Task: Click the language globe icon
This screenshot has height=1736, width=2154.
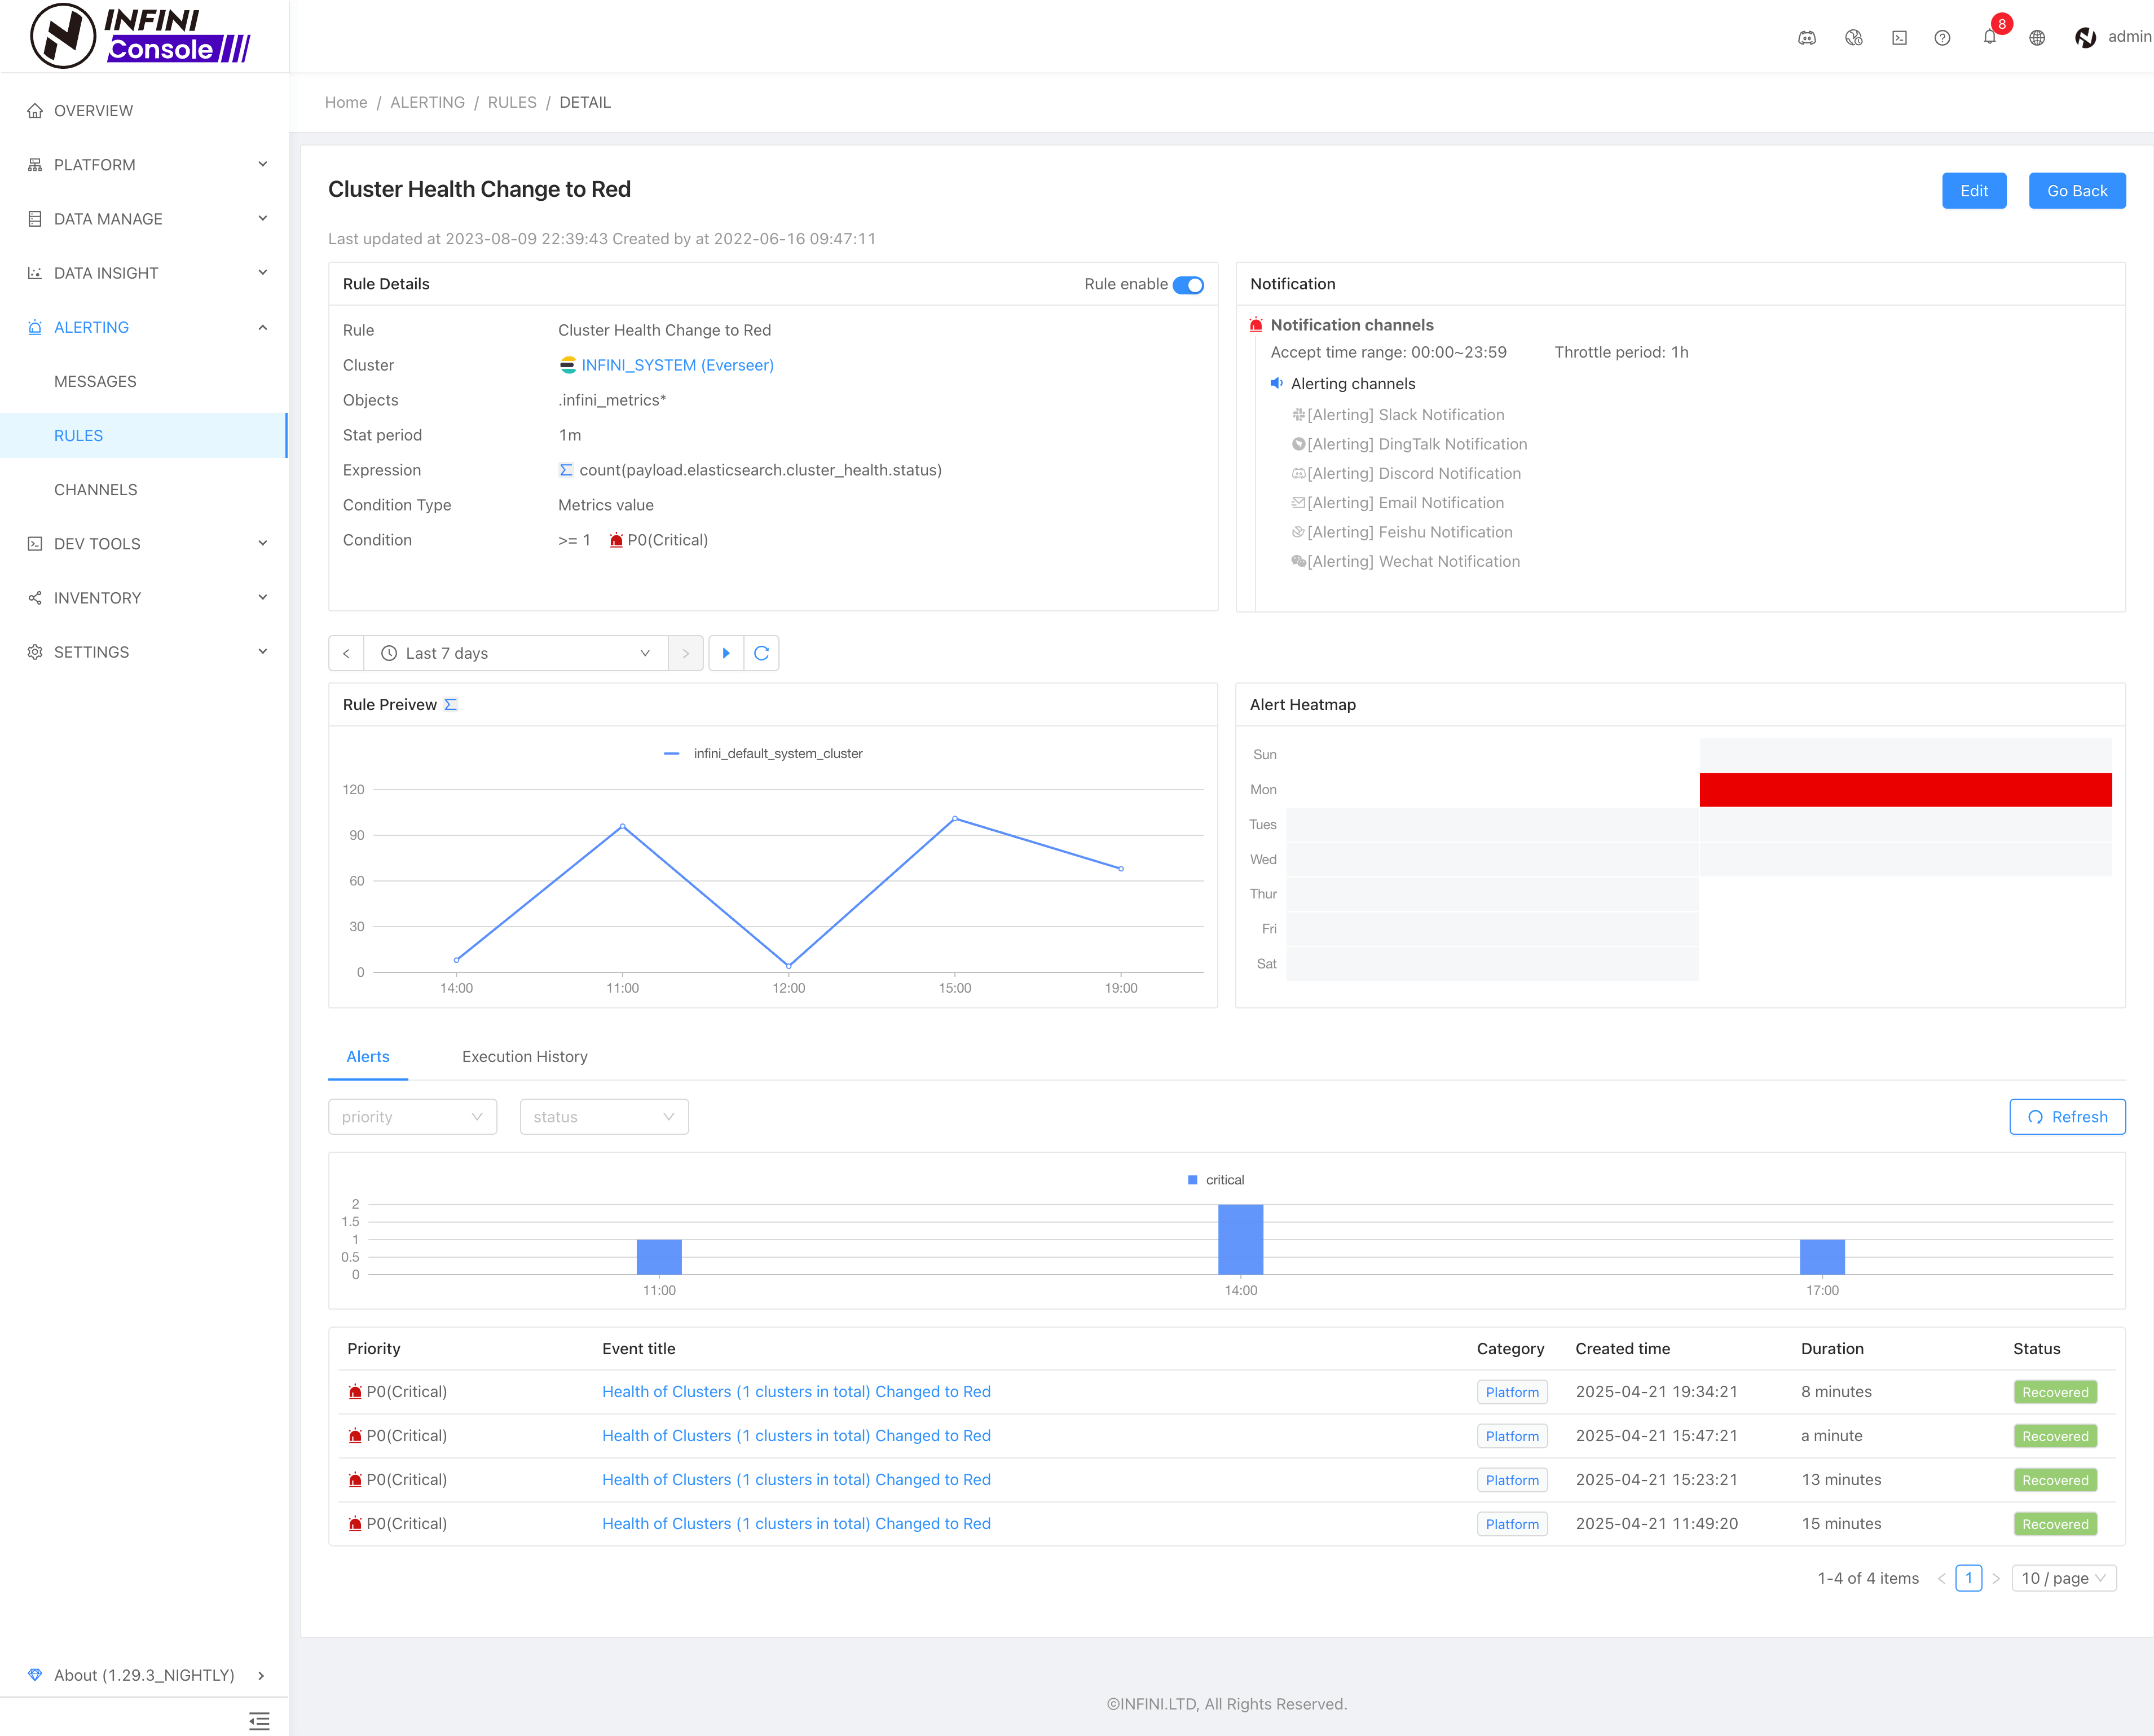Action: [x=2036, y=37]
